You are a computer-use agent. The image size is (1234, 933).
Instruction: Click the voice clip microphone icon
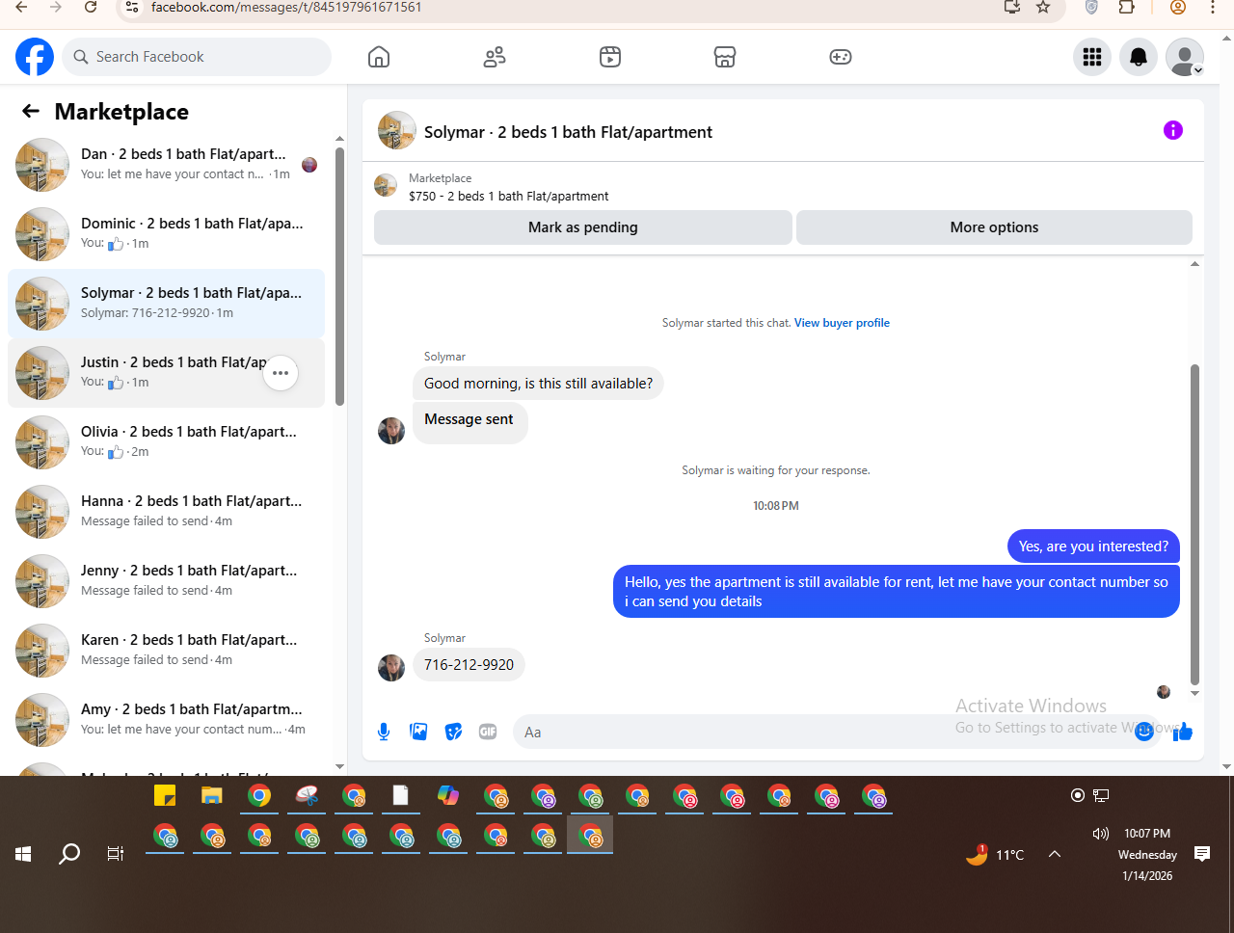click(384, 732)
